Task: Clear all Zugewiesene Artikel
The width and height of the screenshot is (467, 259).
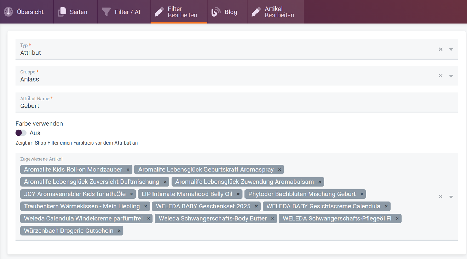Action: [x=440, y=196]
